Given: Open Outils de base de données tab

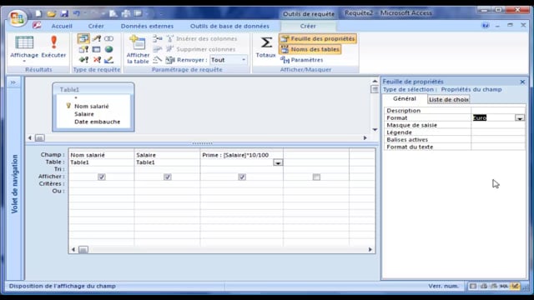Looking at the screenshot, I should pyautogui.click(x=229, y=26).
